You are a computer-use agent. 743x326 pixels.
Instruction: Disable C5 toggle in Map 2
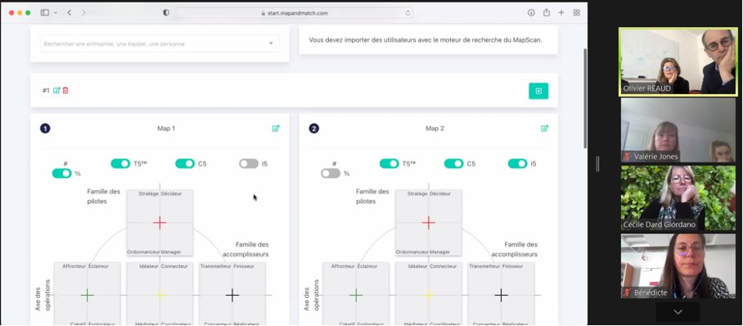point(453,163)
